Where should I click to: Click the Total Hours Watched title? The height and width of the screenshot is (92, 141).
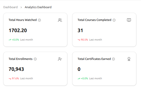click(23, 20)
